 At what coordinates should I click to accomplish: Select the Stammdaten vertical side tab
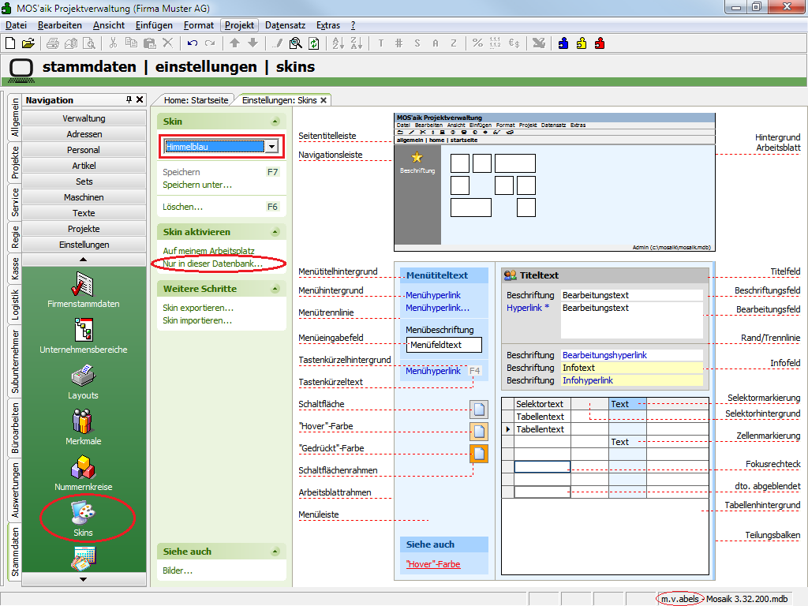tap(15, 552)
